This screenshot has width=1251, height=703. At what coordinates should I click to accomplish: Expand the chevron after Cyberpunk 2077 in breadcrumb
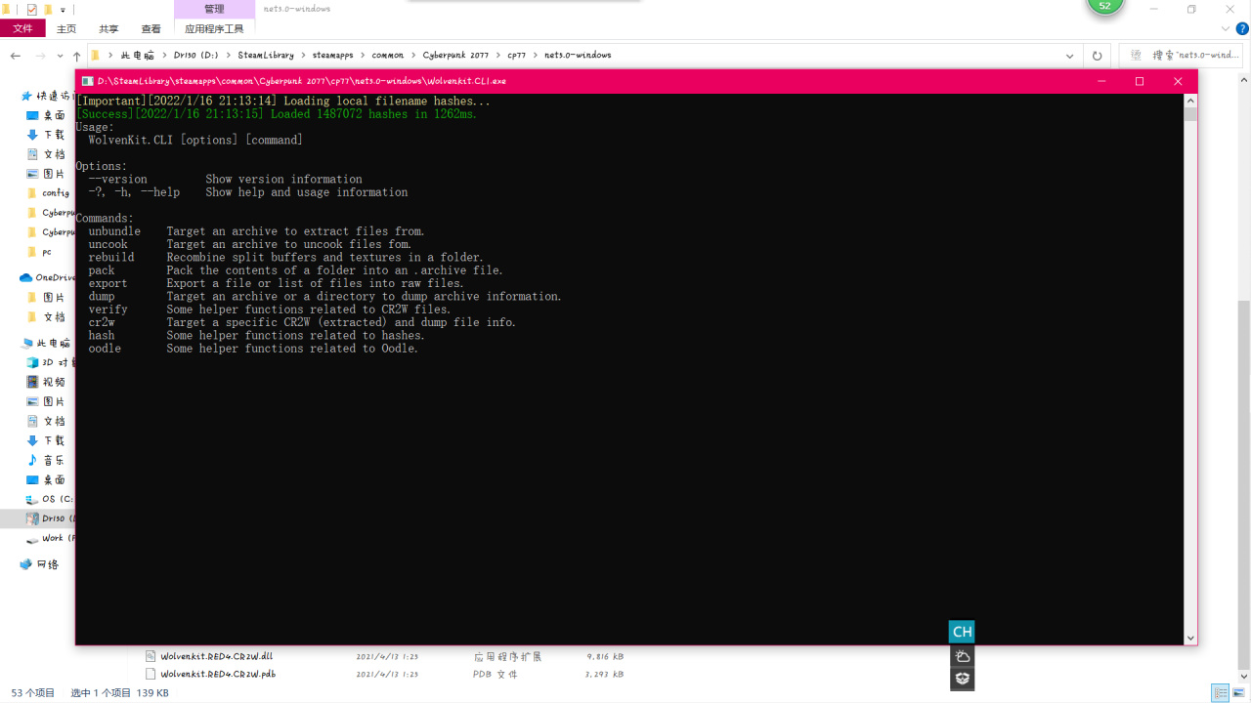pyautogui.click(x=498, y=56)
